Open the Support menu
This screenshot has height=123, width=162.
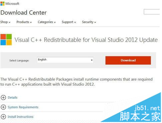(69, 22)
